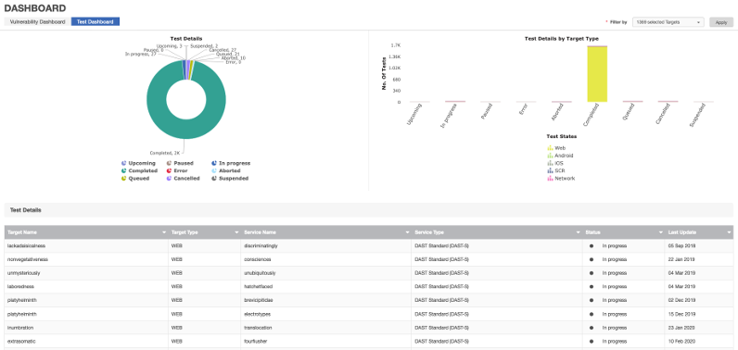Toggle the Android series bar-chart icon
This screenshot has width=738, height=350.
pos(550,156)
